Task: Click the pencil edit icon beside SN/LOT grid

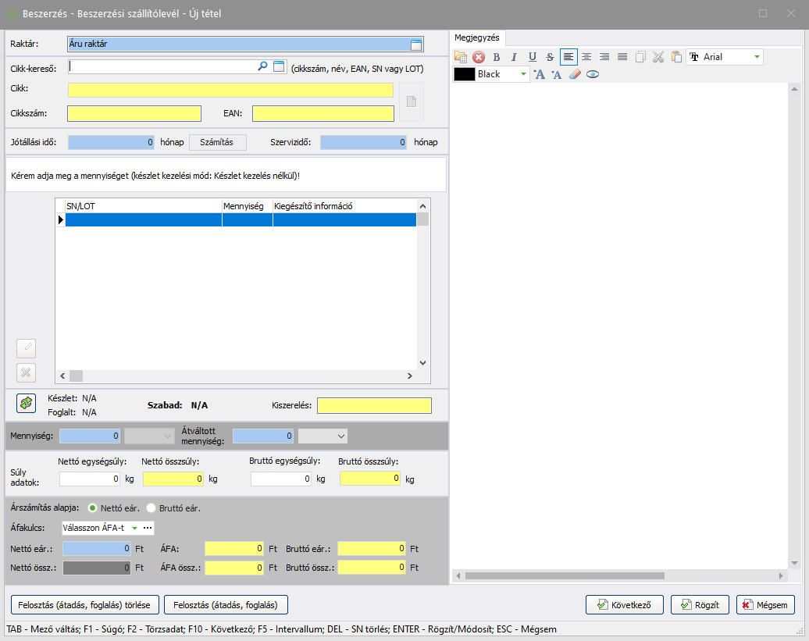Action: point(26,348)
